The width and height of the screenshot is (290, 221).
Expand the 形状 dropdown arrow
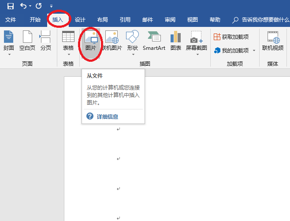click(133, 54)
